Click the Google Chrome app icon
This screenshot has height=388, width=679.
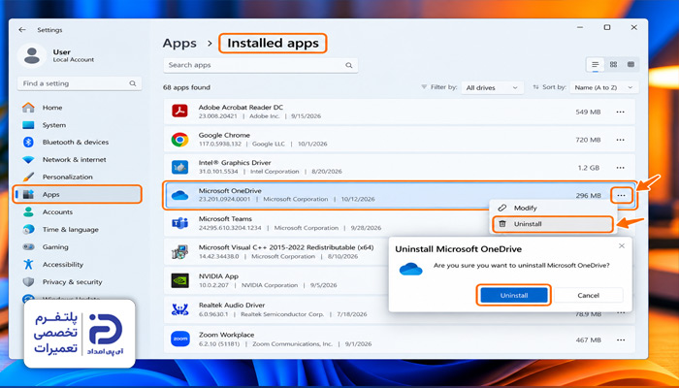click(x=179, y=140)
